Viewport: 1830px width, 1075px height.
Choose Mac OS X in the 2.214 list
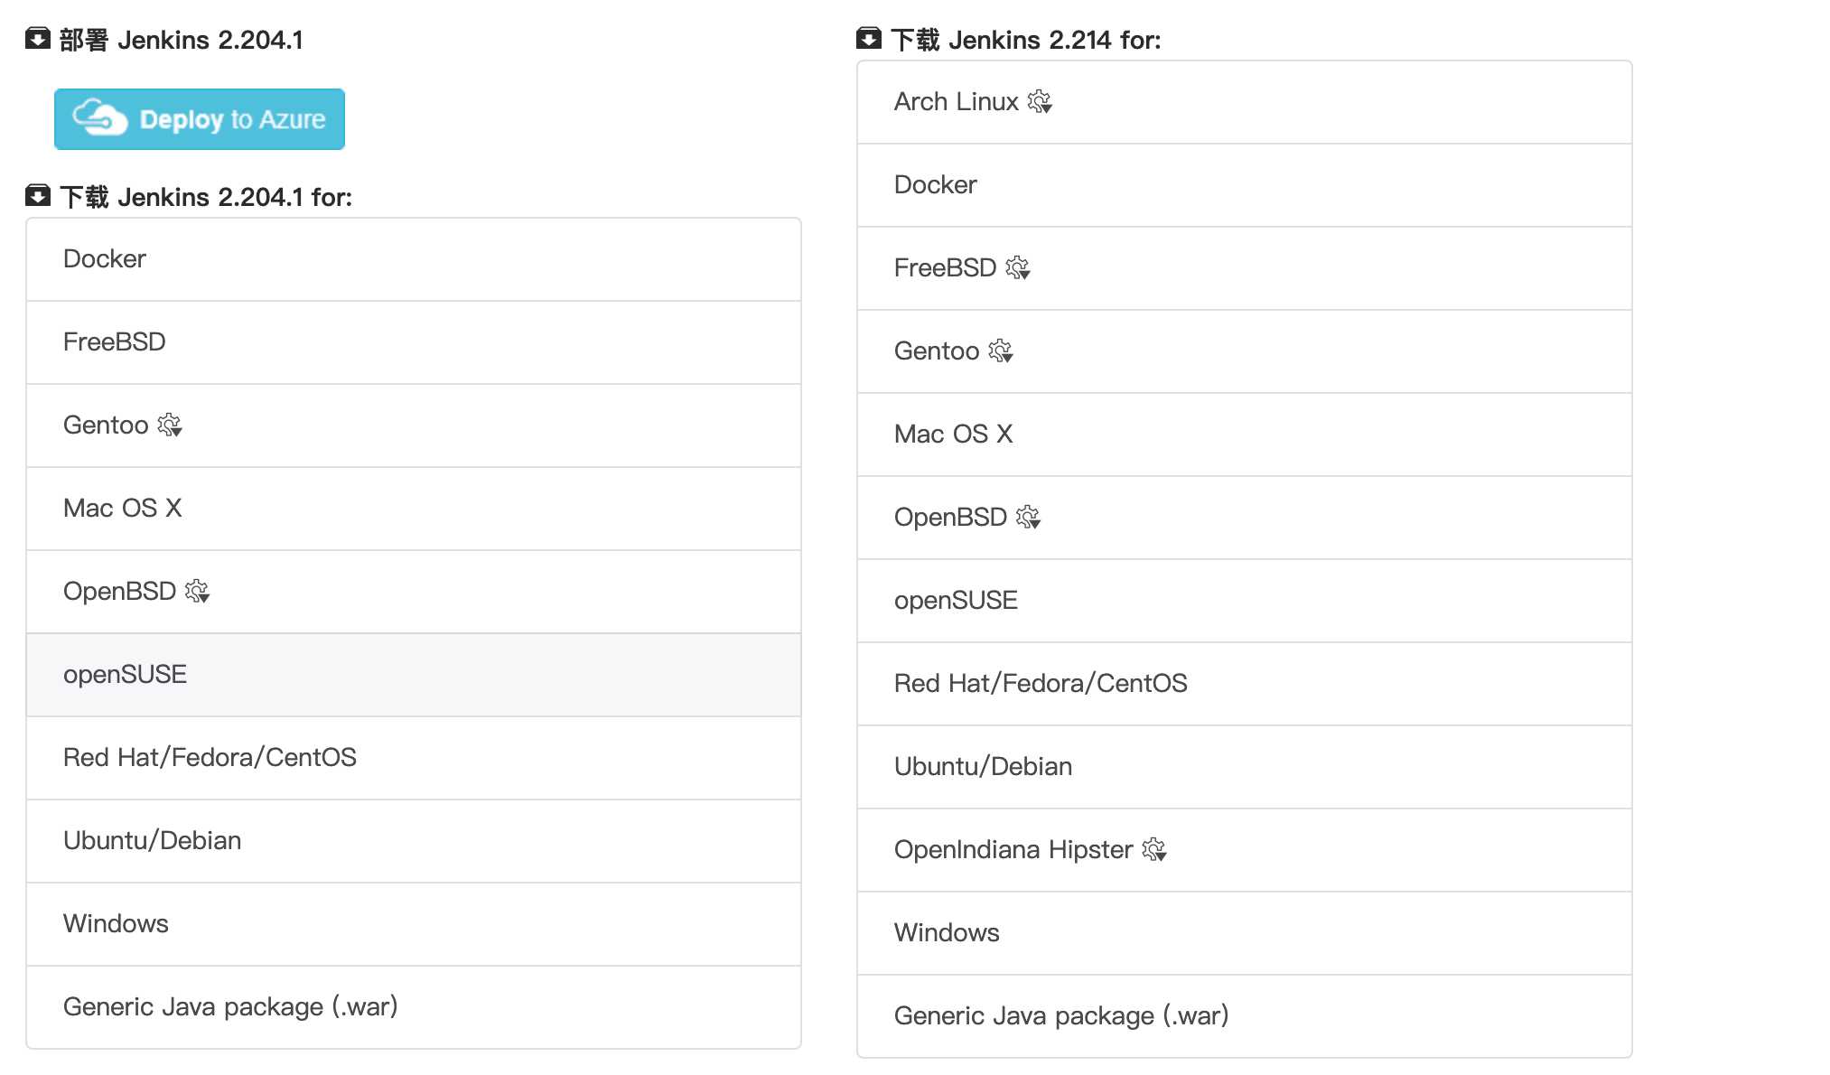(x=1245, y=435)
